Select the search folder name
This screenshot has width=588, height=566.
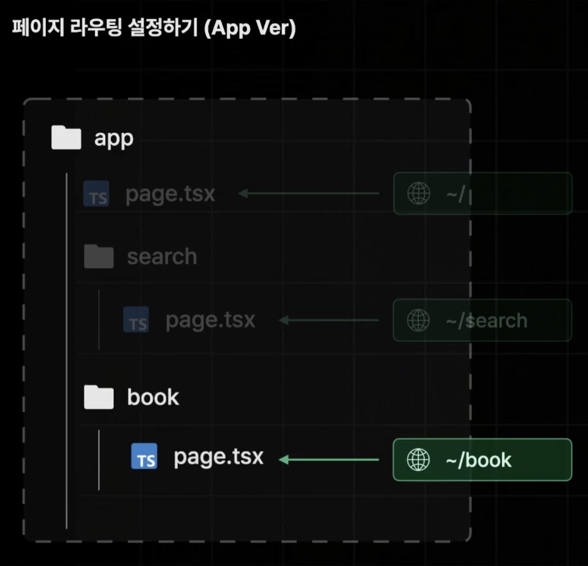pyautogui.click(x=162, y=256)
